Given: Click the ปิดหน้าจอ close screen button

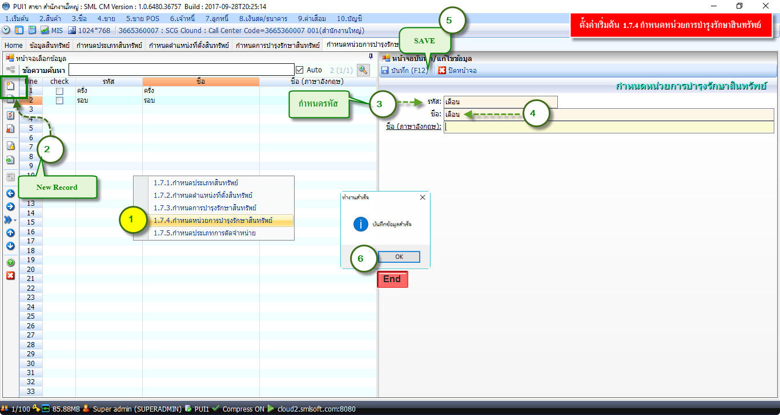Looking at the screenshot, I should [457, 70].
